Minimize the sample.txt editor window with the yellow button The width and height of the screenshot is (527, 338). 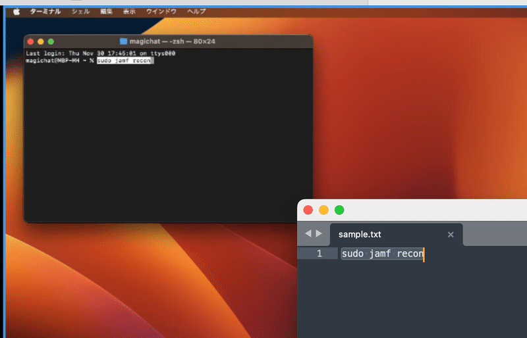tap(323, 210)
